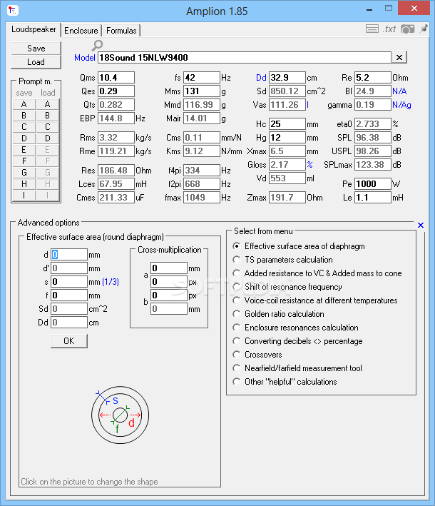Close Advanced options with blue X

coord(421,226)
